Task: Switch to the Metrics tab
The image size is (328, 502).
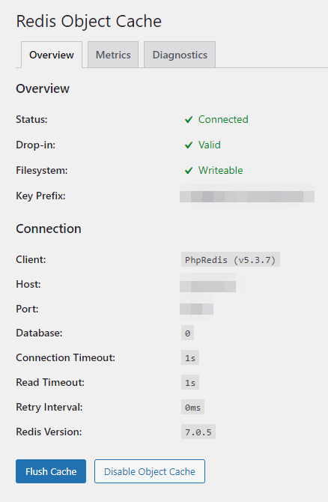Action: [113, 55]
